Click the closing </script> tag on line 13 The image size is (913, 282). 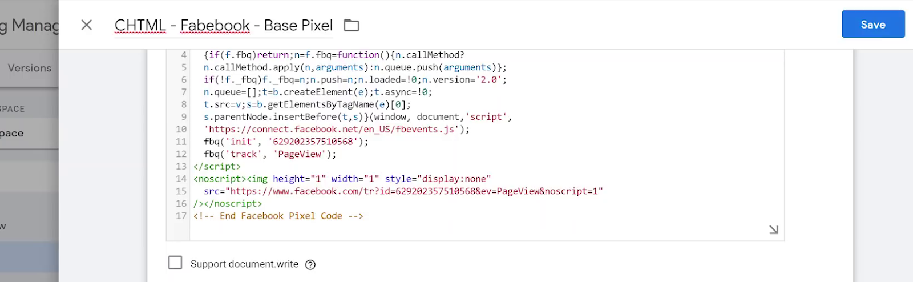click(217, 167)
